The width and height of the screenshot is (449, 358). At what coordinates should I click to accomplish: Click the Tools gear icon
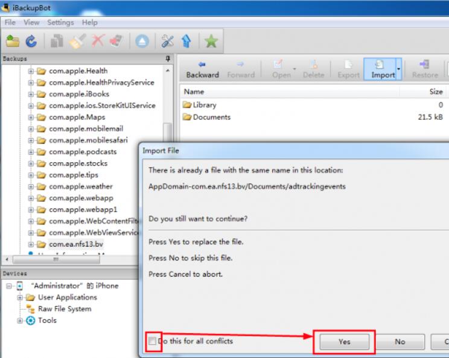(31, 320)
